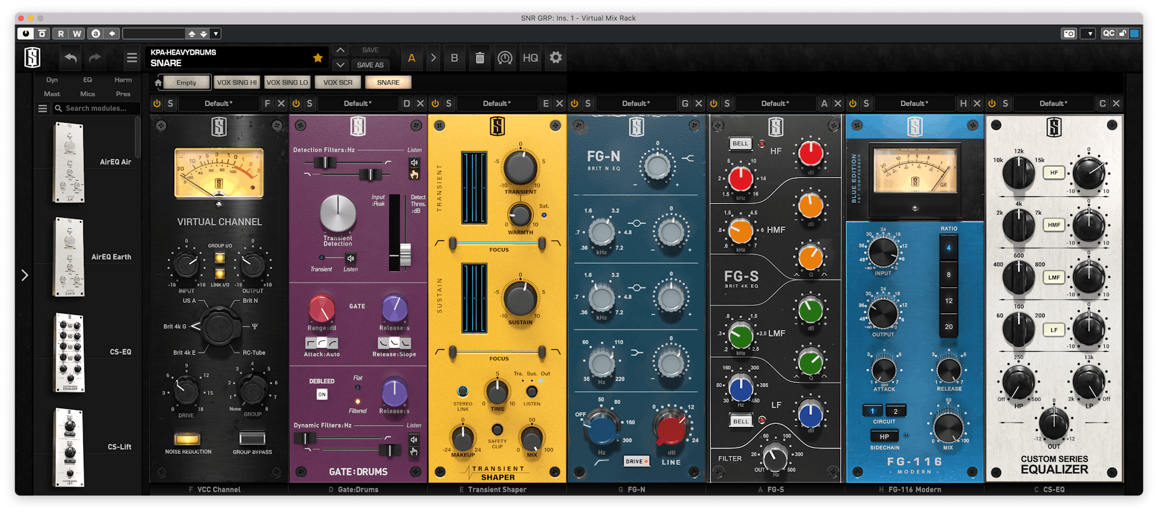The width and height of the screenshot is (1158, 513).
Task: Load the VOX SING HI rack preset
Action: (236, 82)
